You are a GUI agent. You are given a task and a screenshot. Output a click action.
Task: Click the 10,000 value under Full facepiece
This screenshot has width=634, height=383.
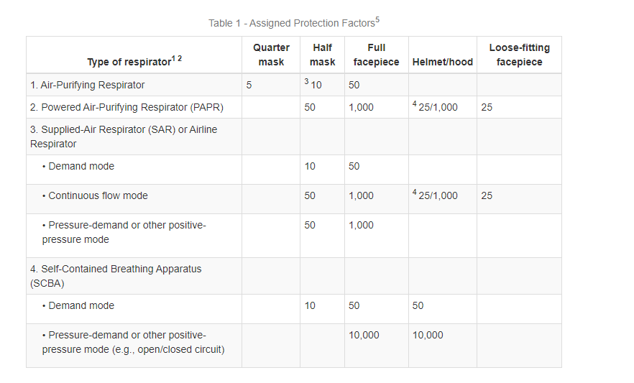(x=364, y=335)
